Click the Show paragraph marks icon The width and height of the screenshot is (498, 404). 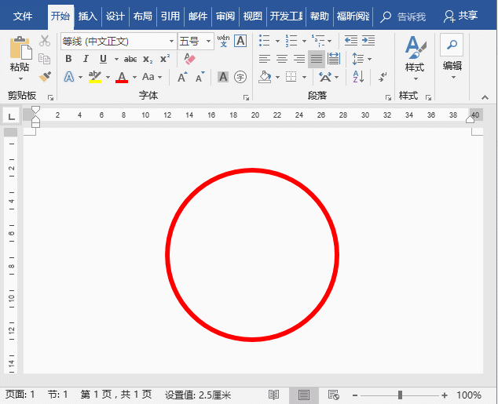(x=383, y=77)
